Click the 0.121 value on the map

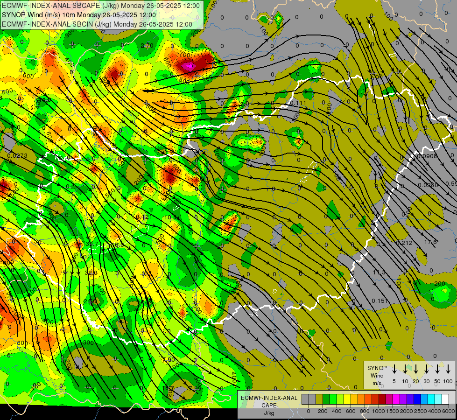(144, 217)
